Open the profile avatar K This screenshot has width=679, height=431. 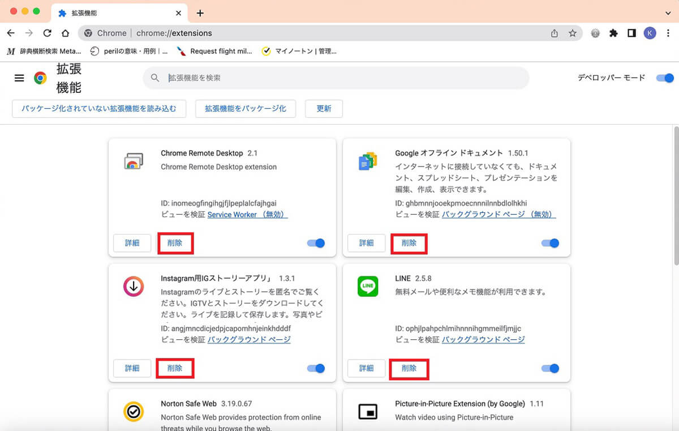click(x=650, y=33)
